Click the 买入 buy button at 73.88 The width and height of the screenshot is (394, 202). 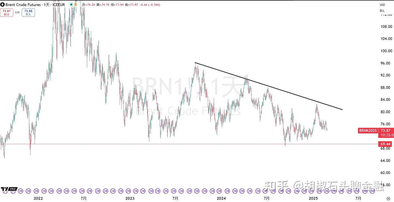[28, 13]
